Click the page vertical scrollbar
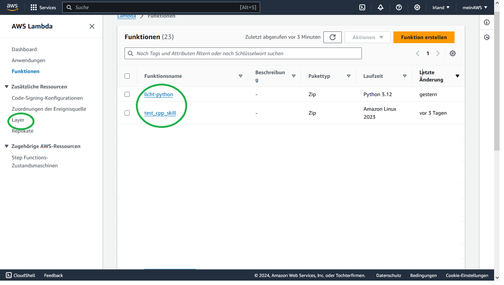The image size is (504, 285). (x=497, y=80)
